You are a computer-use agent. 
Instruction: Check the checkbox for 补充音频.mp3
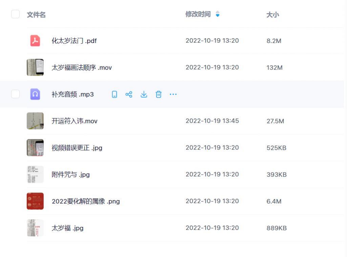16,94
